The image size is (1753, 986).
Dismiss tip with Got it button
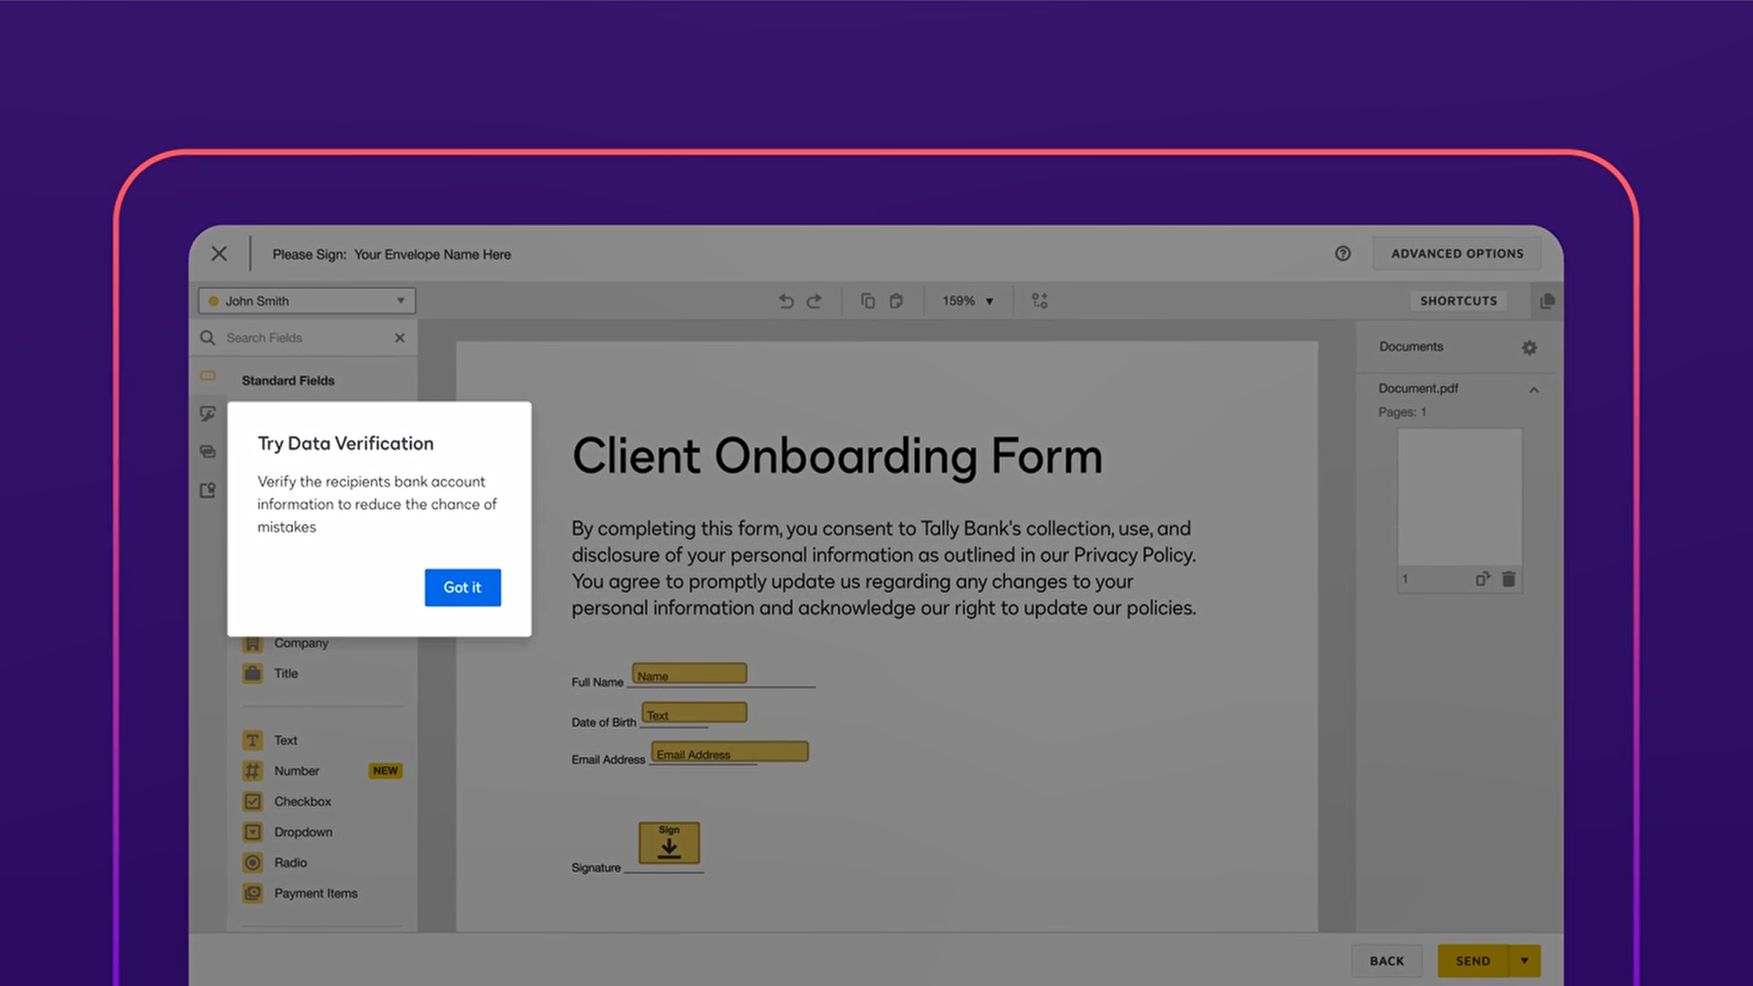tap(462, 587)
